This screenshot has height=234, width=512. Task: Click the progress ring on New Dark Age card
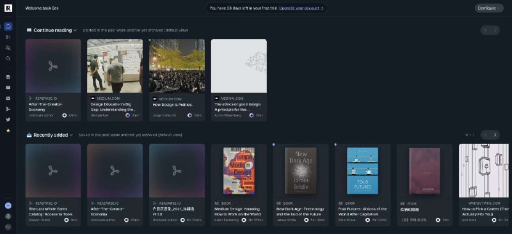click(307, 220)
